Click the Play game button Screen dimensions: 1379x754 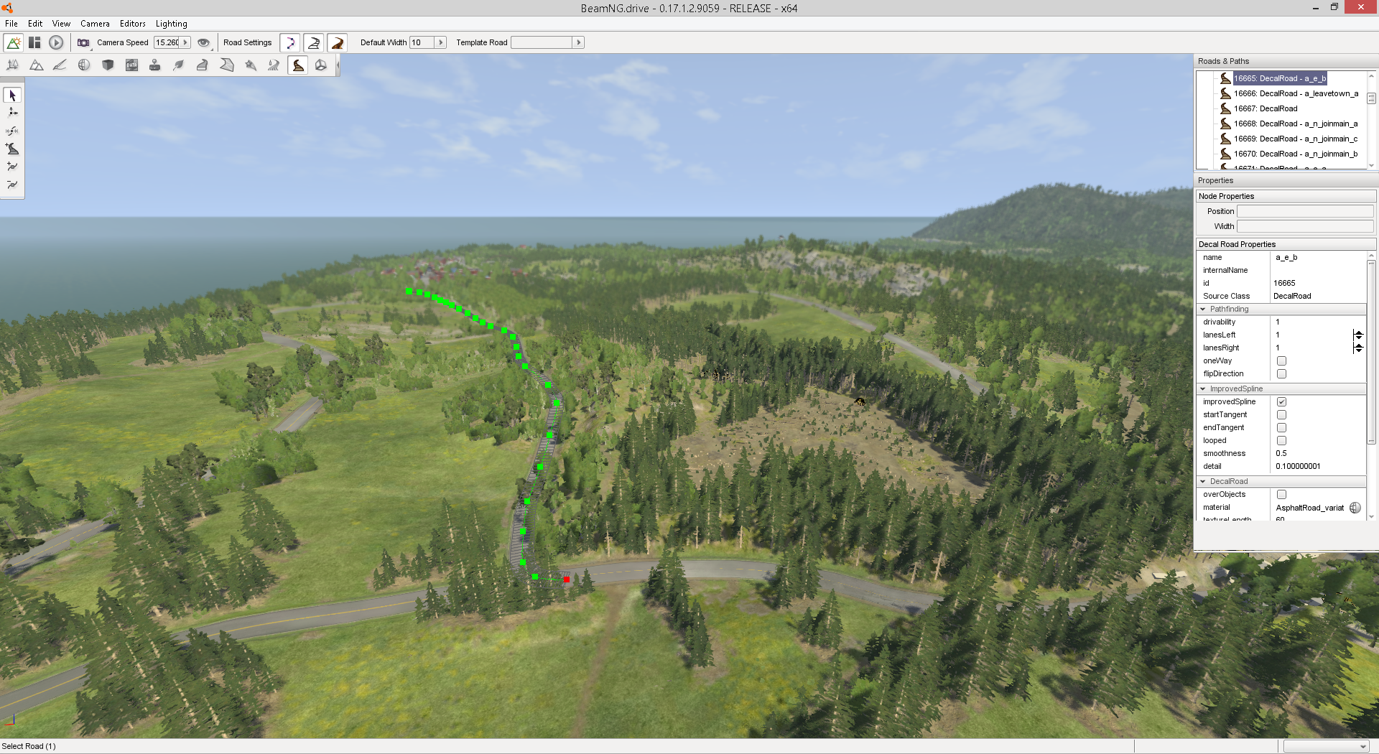click(56, 42)
